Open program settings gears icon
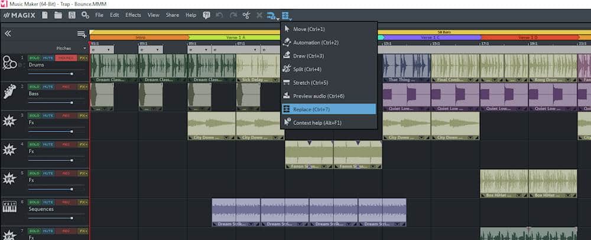Image resolution: width=591 pixels, height=240 pixels. point(85,15)
